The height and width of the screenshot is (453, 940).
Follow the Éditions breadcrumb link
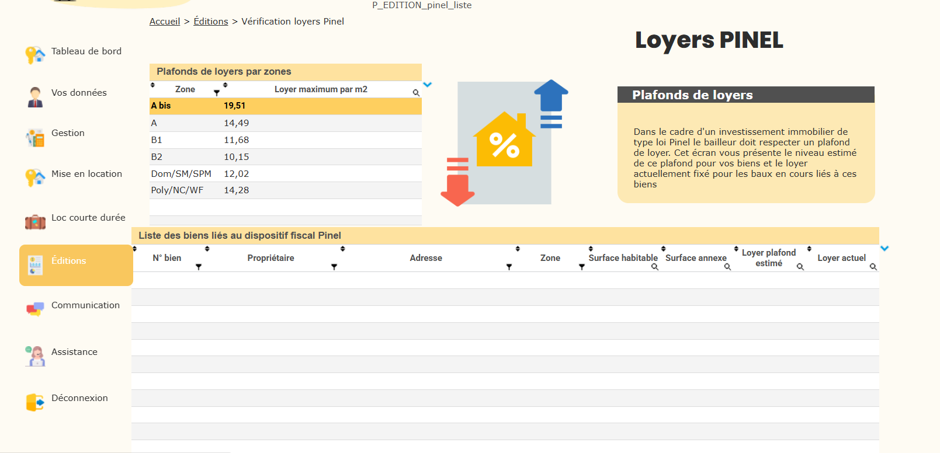[211, 22]
